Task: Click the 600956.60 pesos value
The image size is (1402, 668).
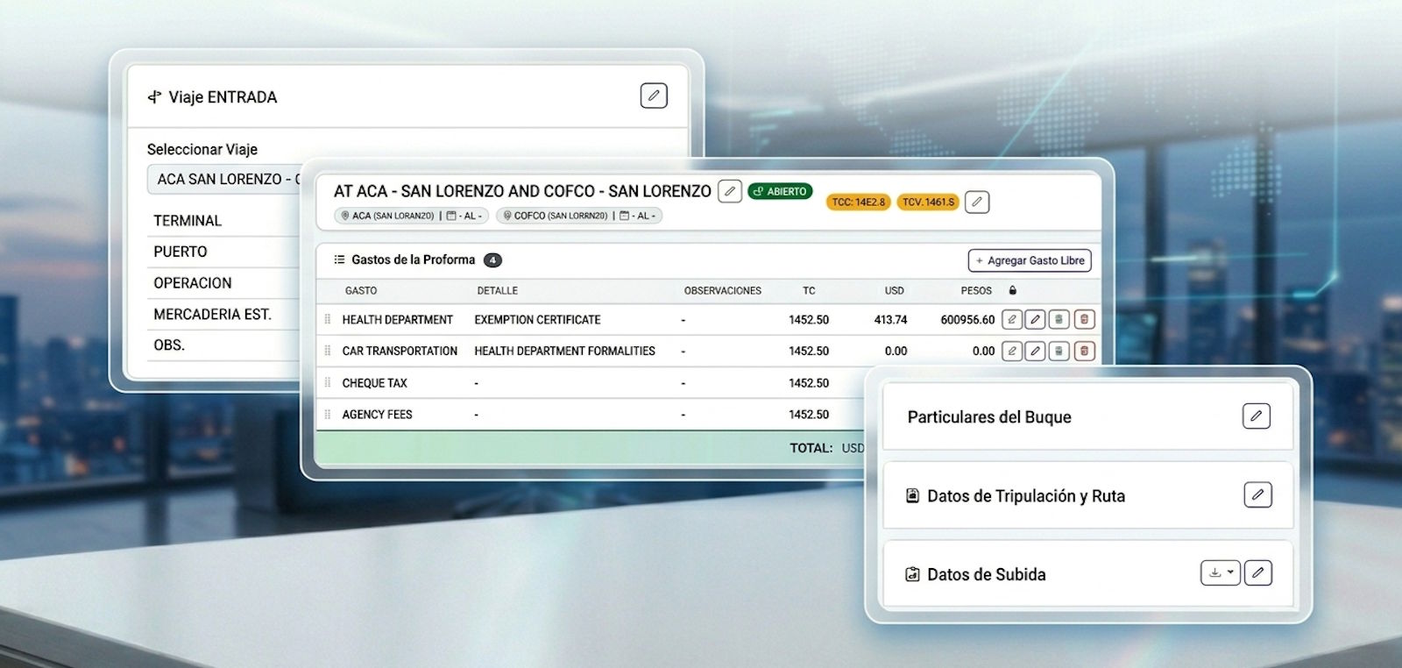Action: pos(967,320)
